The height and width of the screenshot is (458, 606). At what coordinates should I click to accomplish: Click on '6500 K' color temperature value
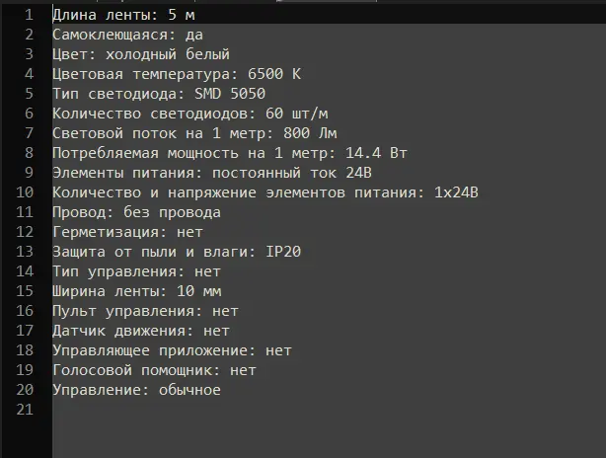274,74
